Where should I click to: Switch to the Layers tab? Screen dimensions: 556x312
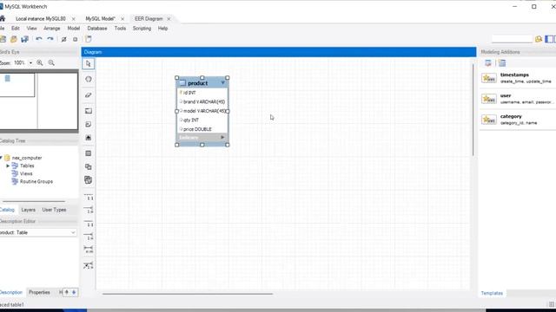(x=29, y=210)
